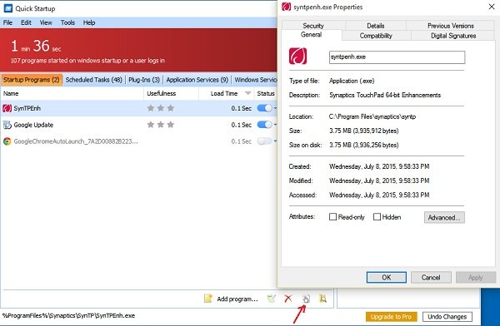Viewport: 500px width, 326px height.
Task: Sort by the Load Time column header
Action: click(226, 93)
